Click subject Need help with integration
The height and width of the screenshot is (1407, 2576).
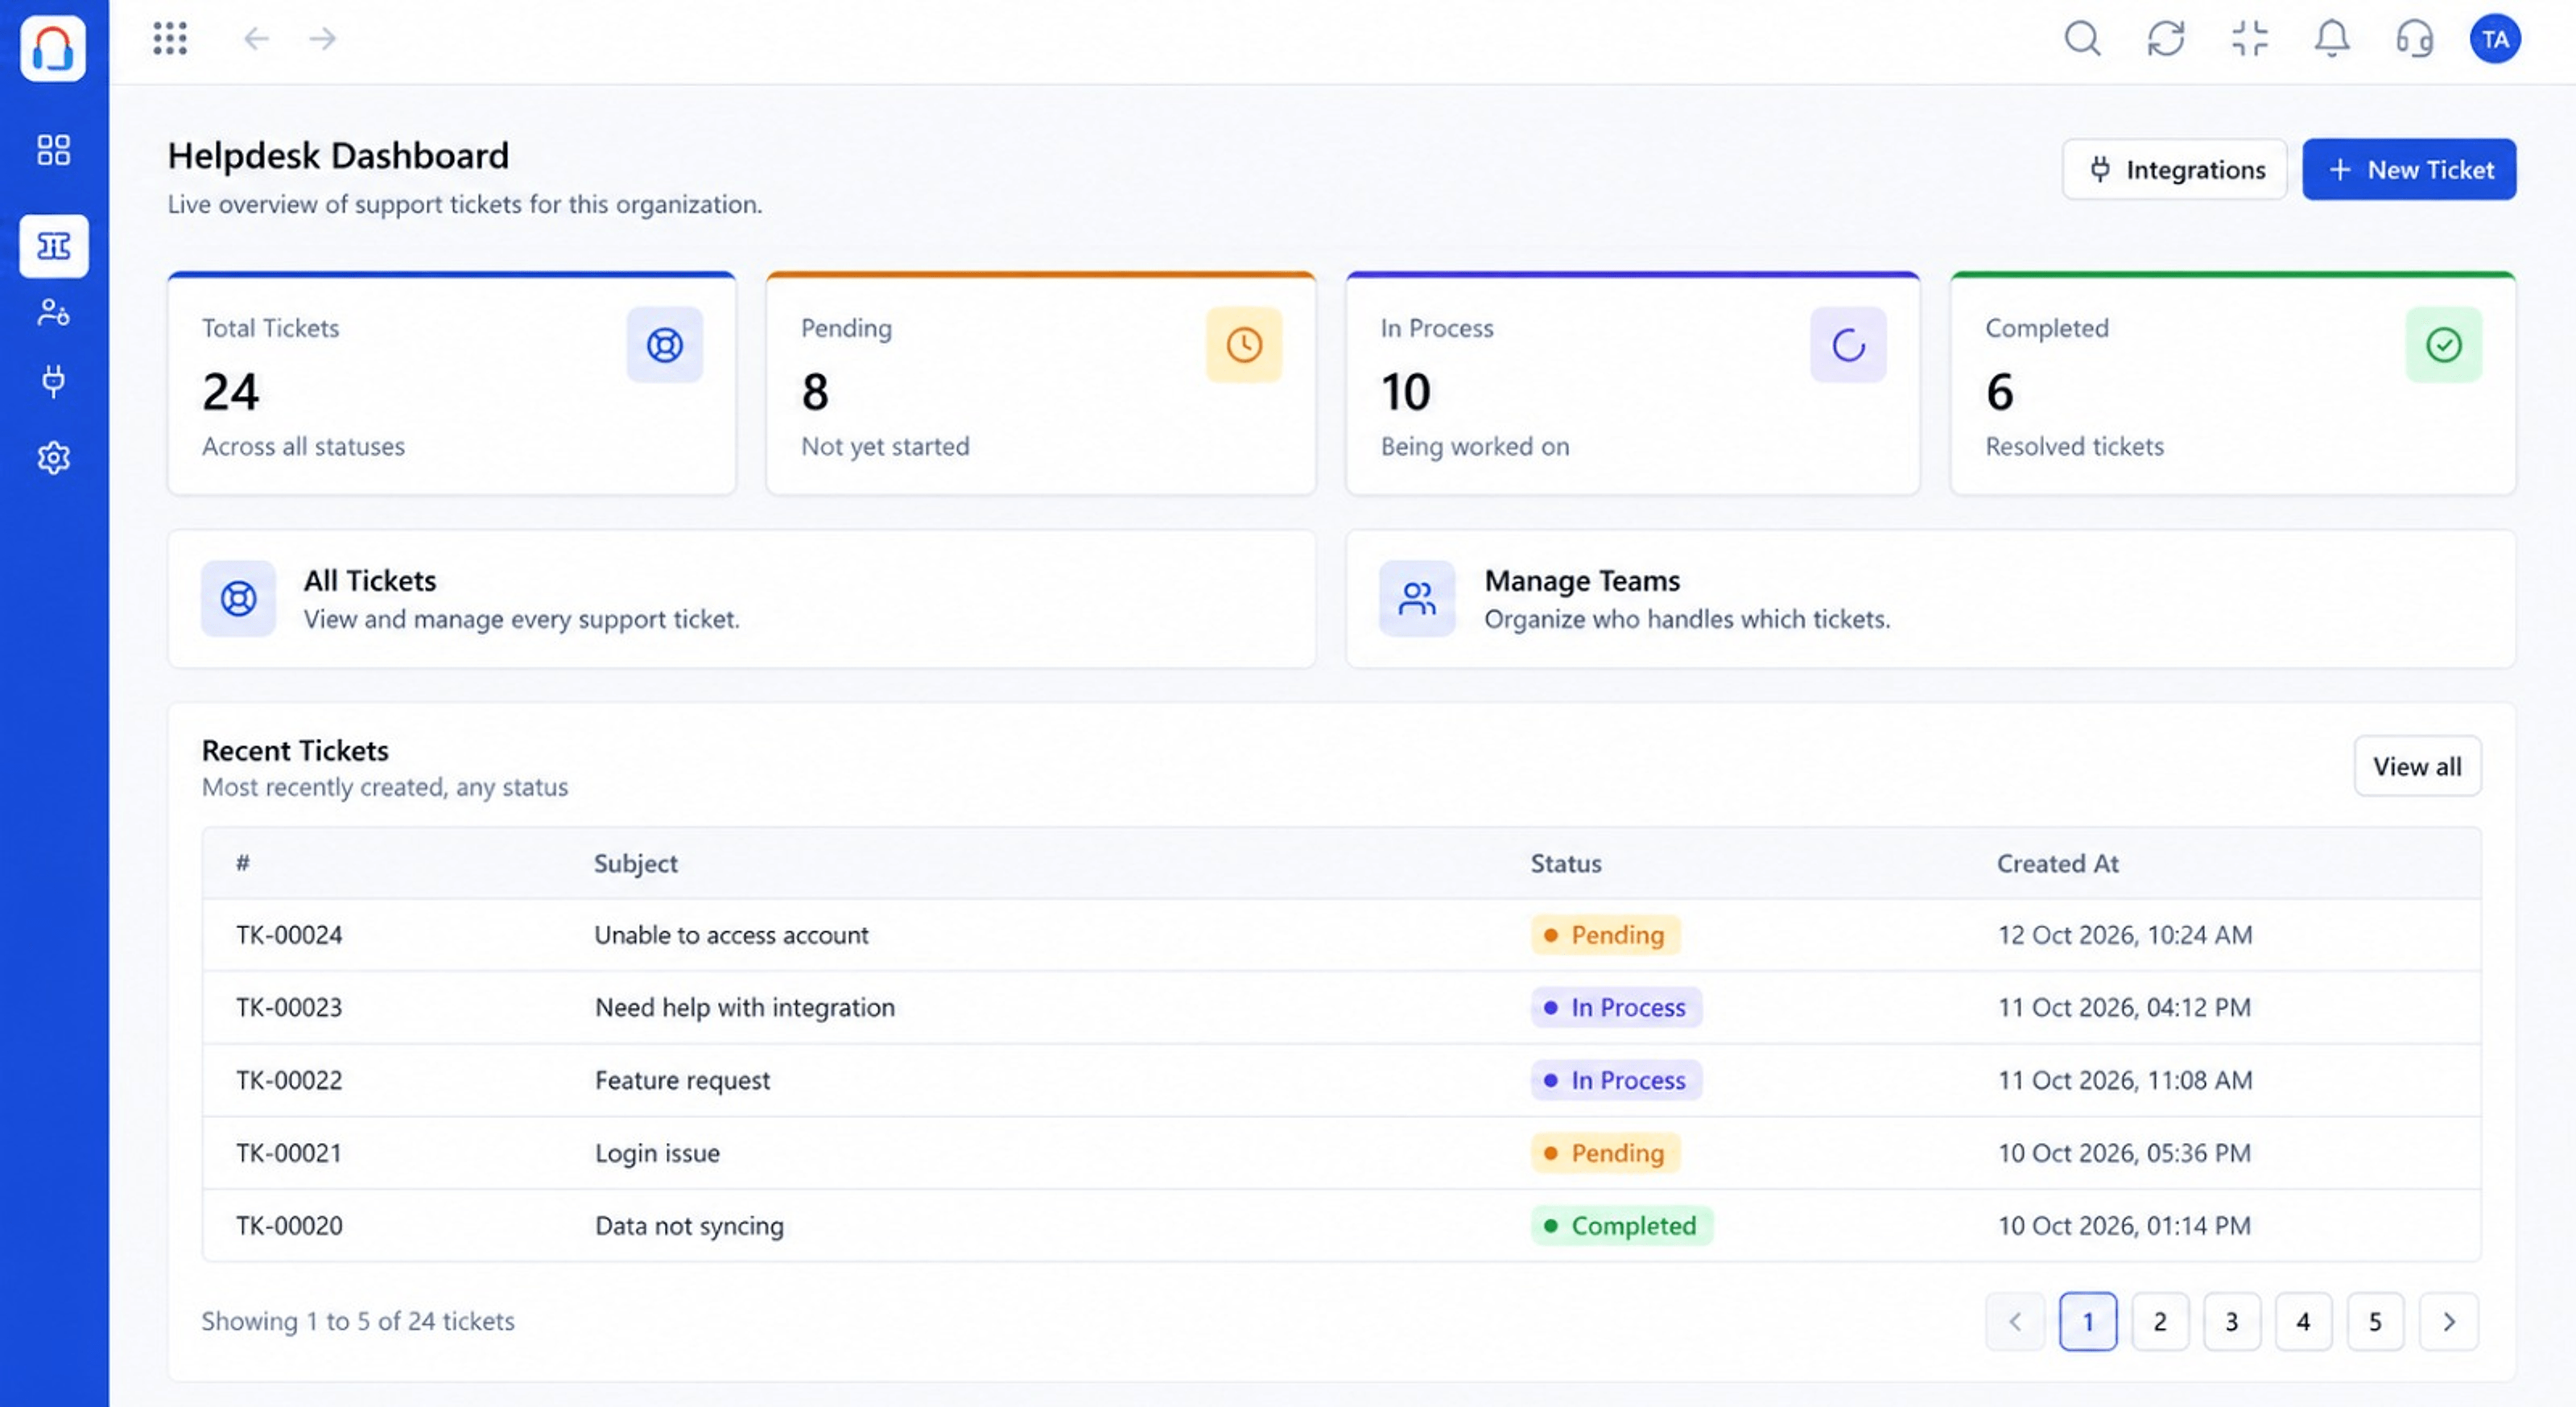745,1007
